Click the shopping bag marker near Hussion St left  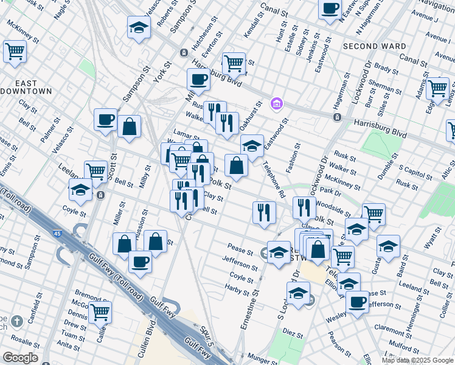tap(125, 246)
